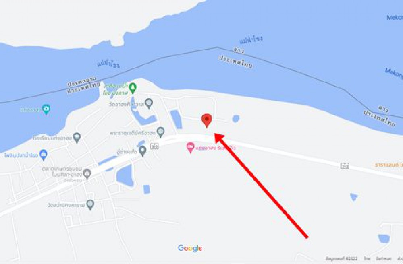This screenshot has height=264, width=403.
Task: Open the pink hotel pin below the highway
Action: (191, 148)
